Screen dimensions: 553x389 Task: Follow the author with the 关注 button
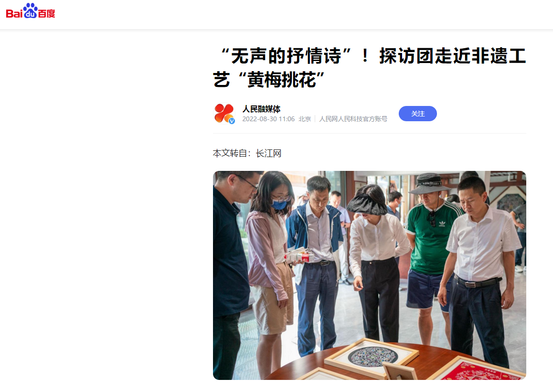(x=417, y=114)
